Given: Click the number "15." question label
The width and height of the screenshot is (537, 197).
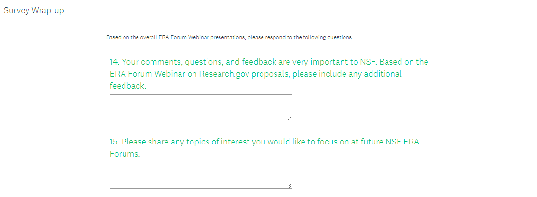Looking at the screenshot, I should [114, 142].
